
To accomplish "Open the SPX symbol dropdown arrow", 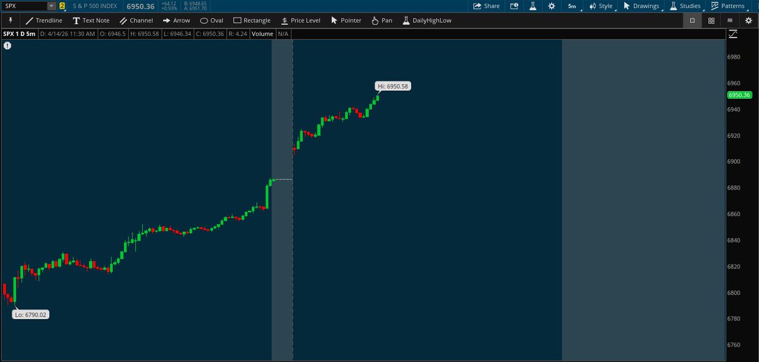I will (x=51, y=6).
